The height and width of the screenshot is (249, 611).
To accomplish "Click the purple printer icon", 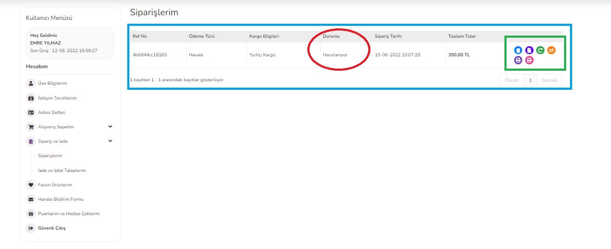I will pyautogui.click(x=518, y=60).
